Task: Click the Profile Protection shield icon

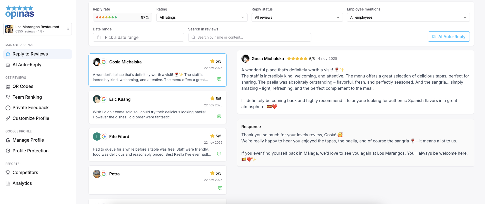Action: 8,151
